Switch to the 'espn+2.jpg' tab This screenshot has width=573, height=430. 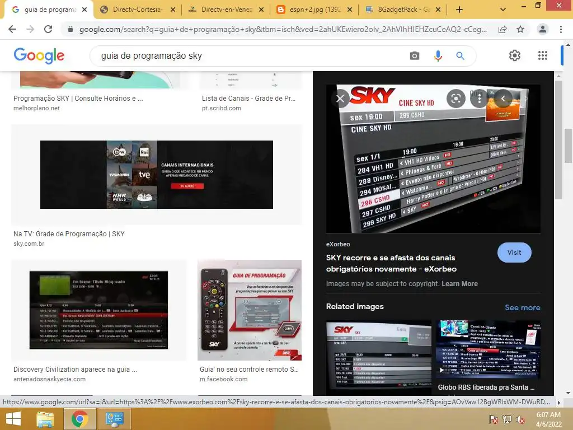pyautogui.click(x=314, y=10)
